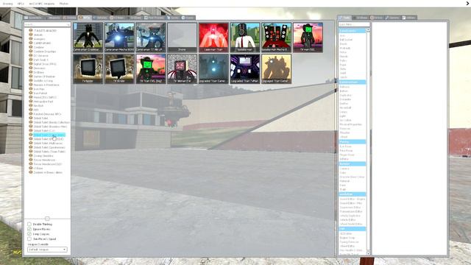Select the Hoverball tool
Image resolution: width=471 pixels, height=265 pixels.
coord(345,107)
